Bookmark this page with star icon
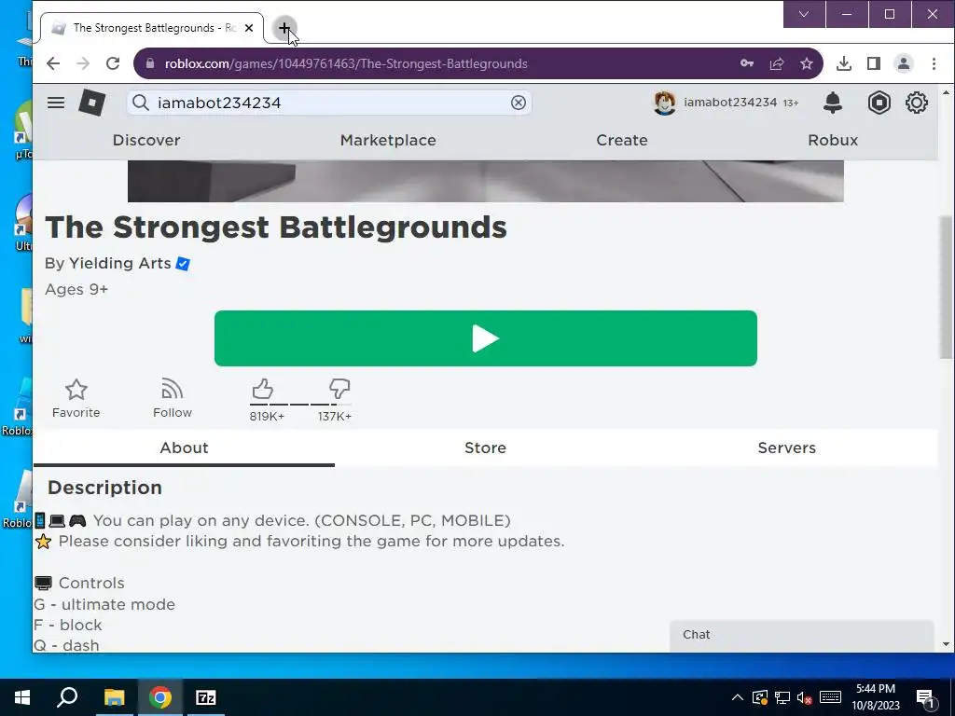955x716 pixels. tap(807, 63)
